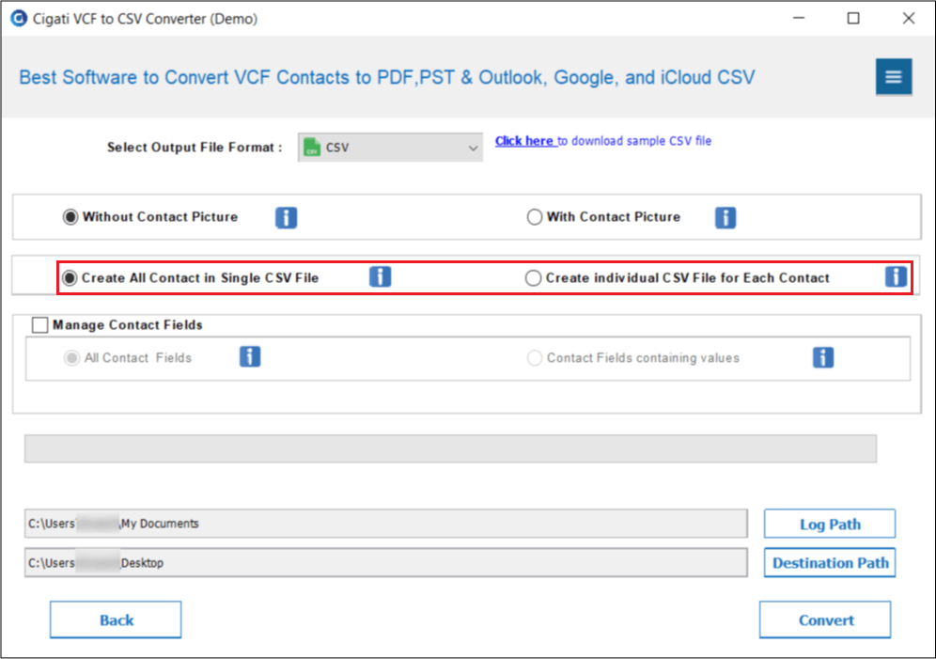Maximize the converter window

click(853, 19)
